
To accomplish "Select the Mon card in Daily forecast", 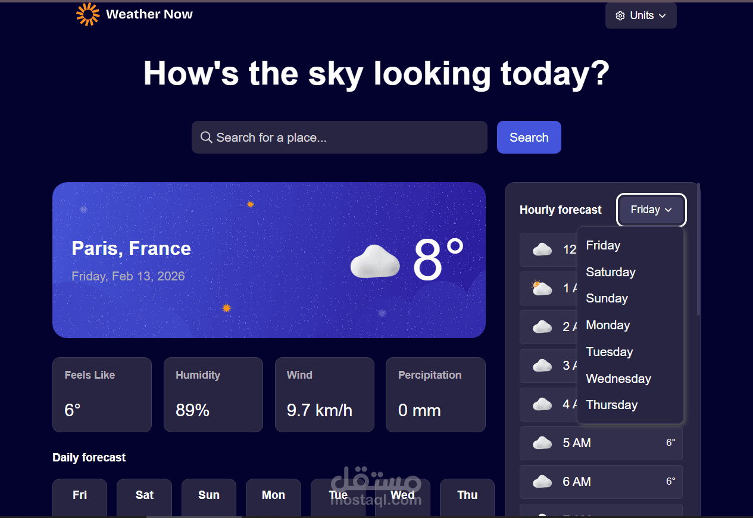I will pyautogui.click(x=273, y=497).
